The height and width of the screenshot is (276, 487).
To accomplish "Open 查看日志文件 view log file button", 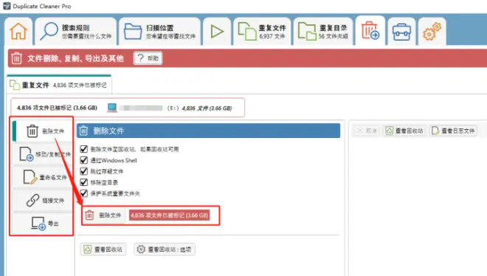I will pyautogui.click(x=453, y=131).
